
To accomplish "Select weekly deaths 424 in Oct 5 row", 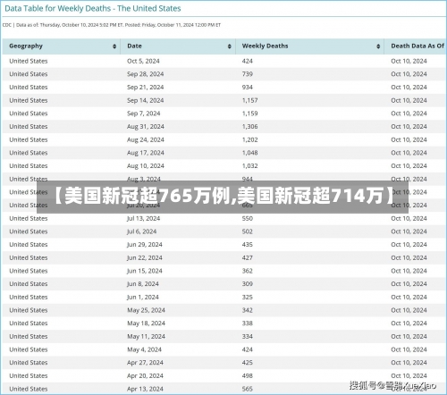I will (248, 61).
